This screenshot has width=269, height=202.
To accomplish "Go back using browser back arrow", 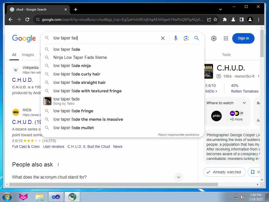I will 11,19.
